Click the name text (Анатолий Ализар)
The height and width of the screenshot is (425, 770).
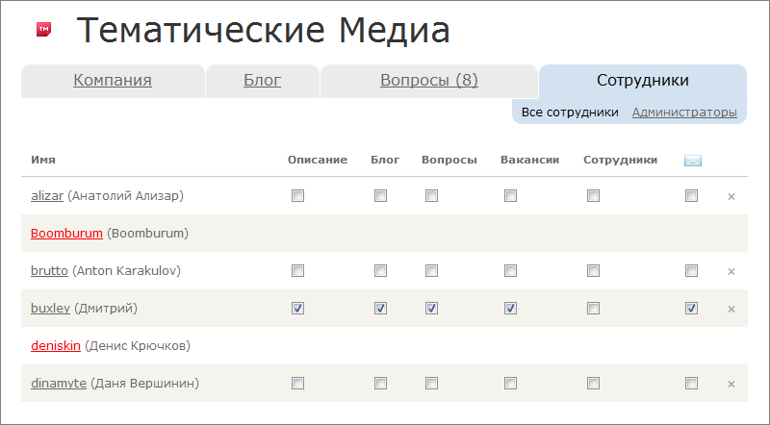pos(126,196)
